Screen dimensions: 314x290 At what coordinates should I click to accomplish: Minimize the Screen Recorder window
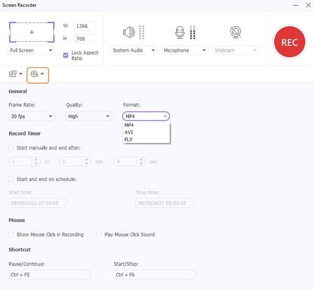(289, 5)
